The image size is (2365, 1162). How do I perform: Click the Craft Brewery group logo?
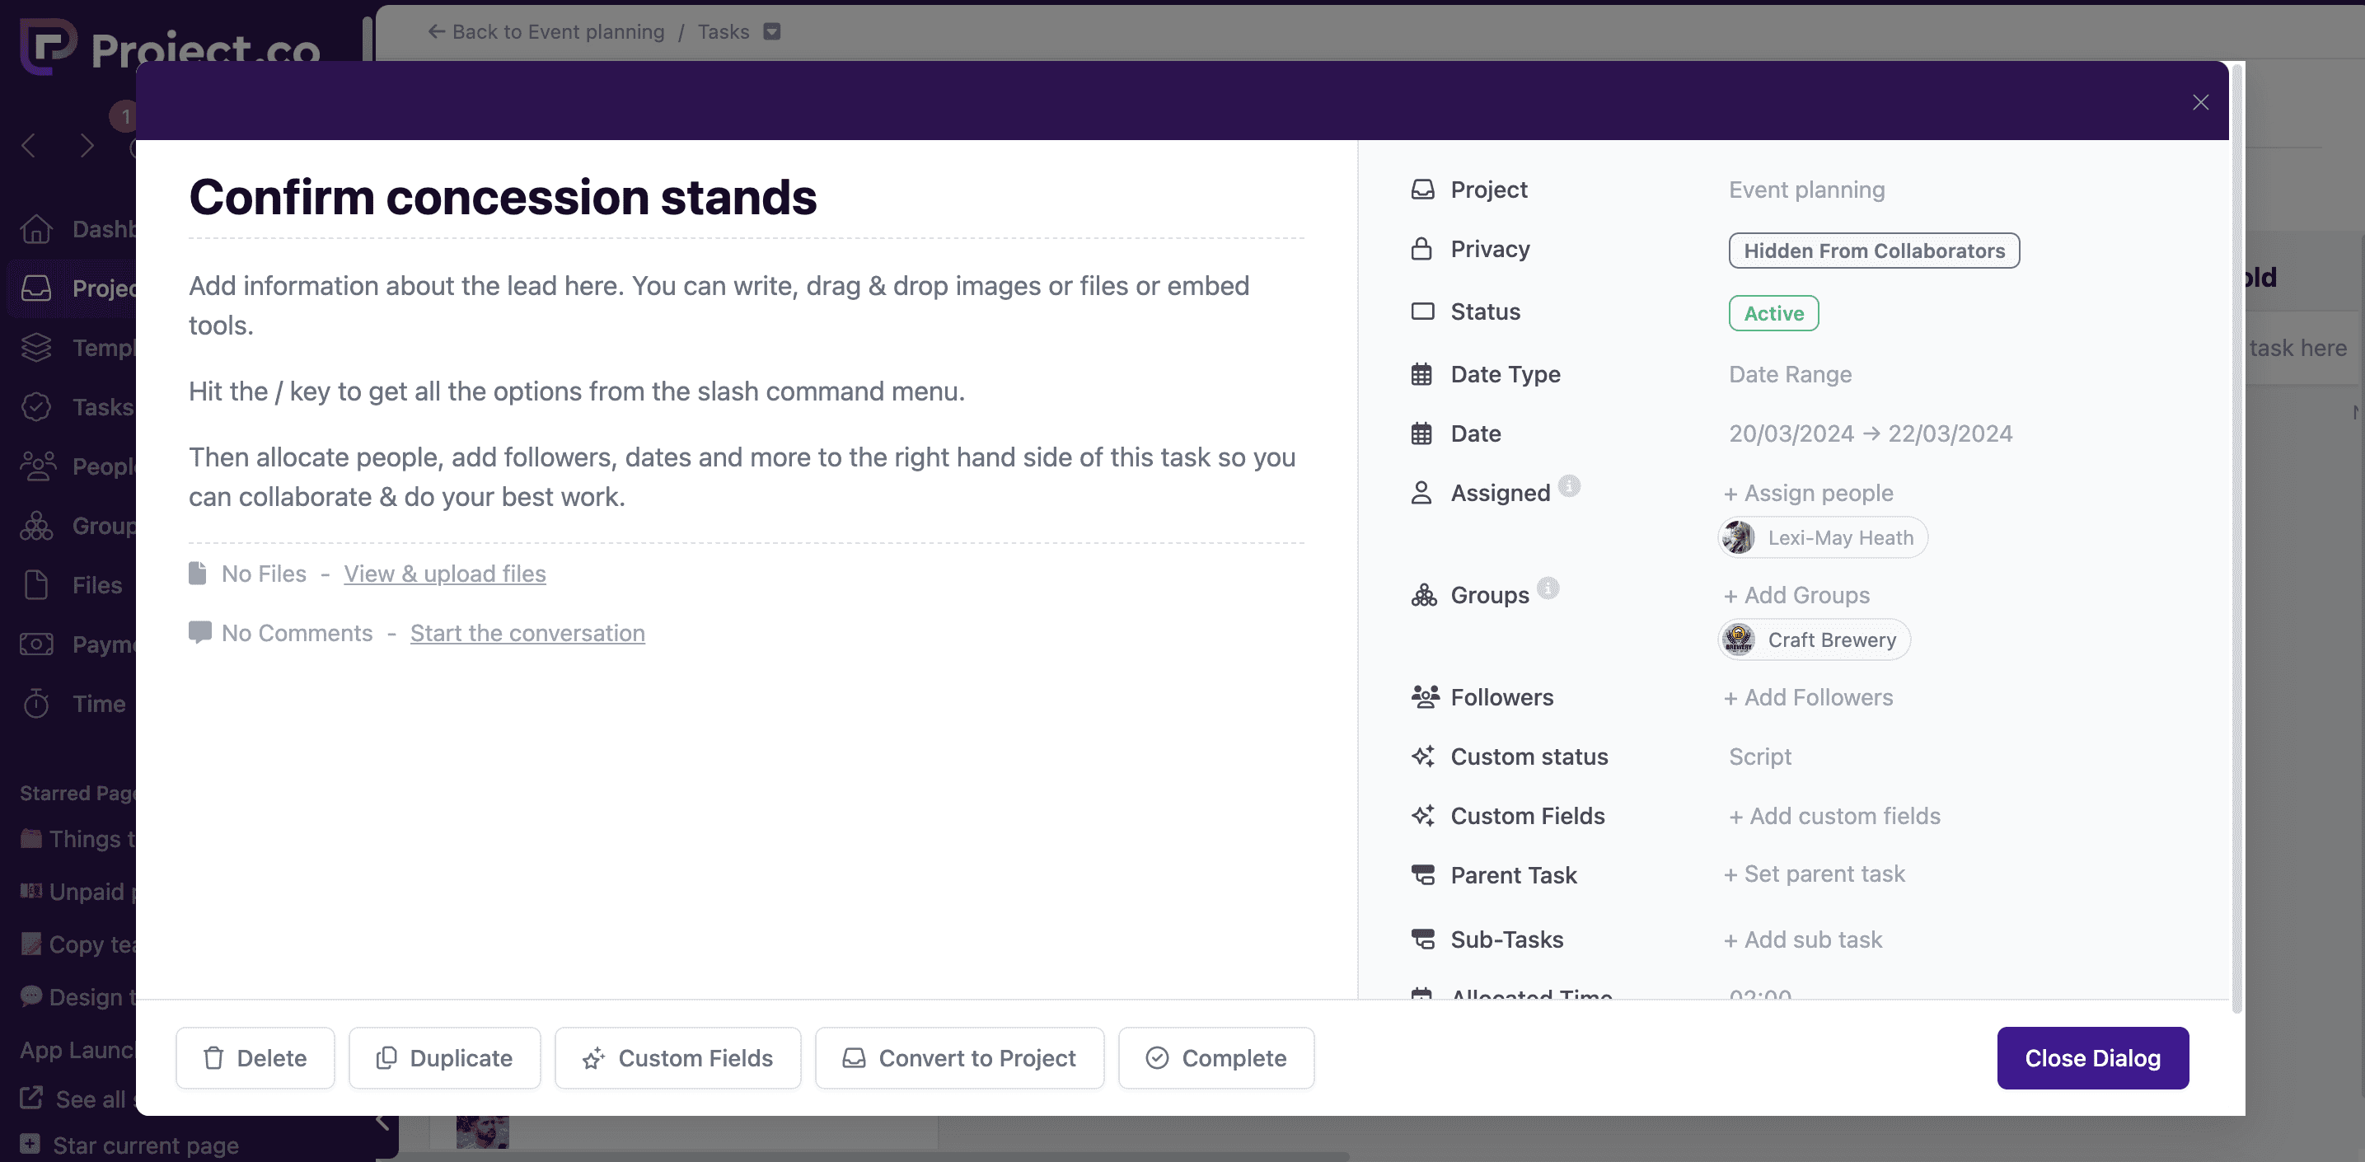coord(1739,640)
